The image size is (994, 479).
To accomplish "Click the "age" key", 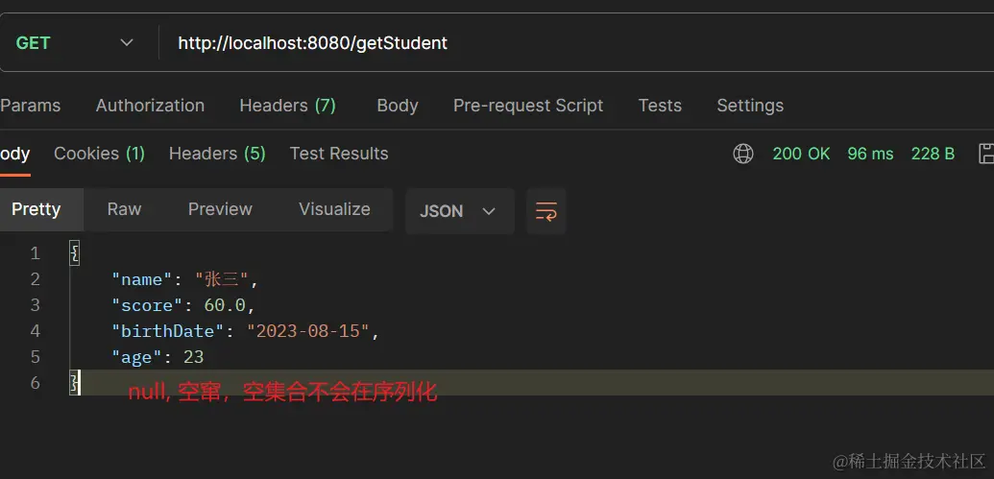I will pyautogui.click(x=137, y=357).
